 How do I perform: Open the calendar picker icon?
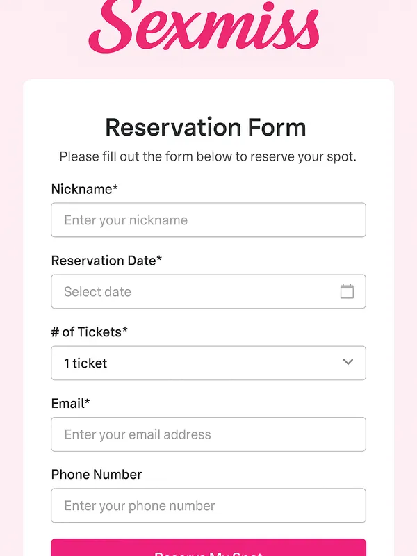(347, 292)
